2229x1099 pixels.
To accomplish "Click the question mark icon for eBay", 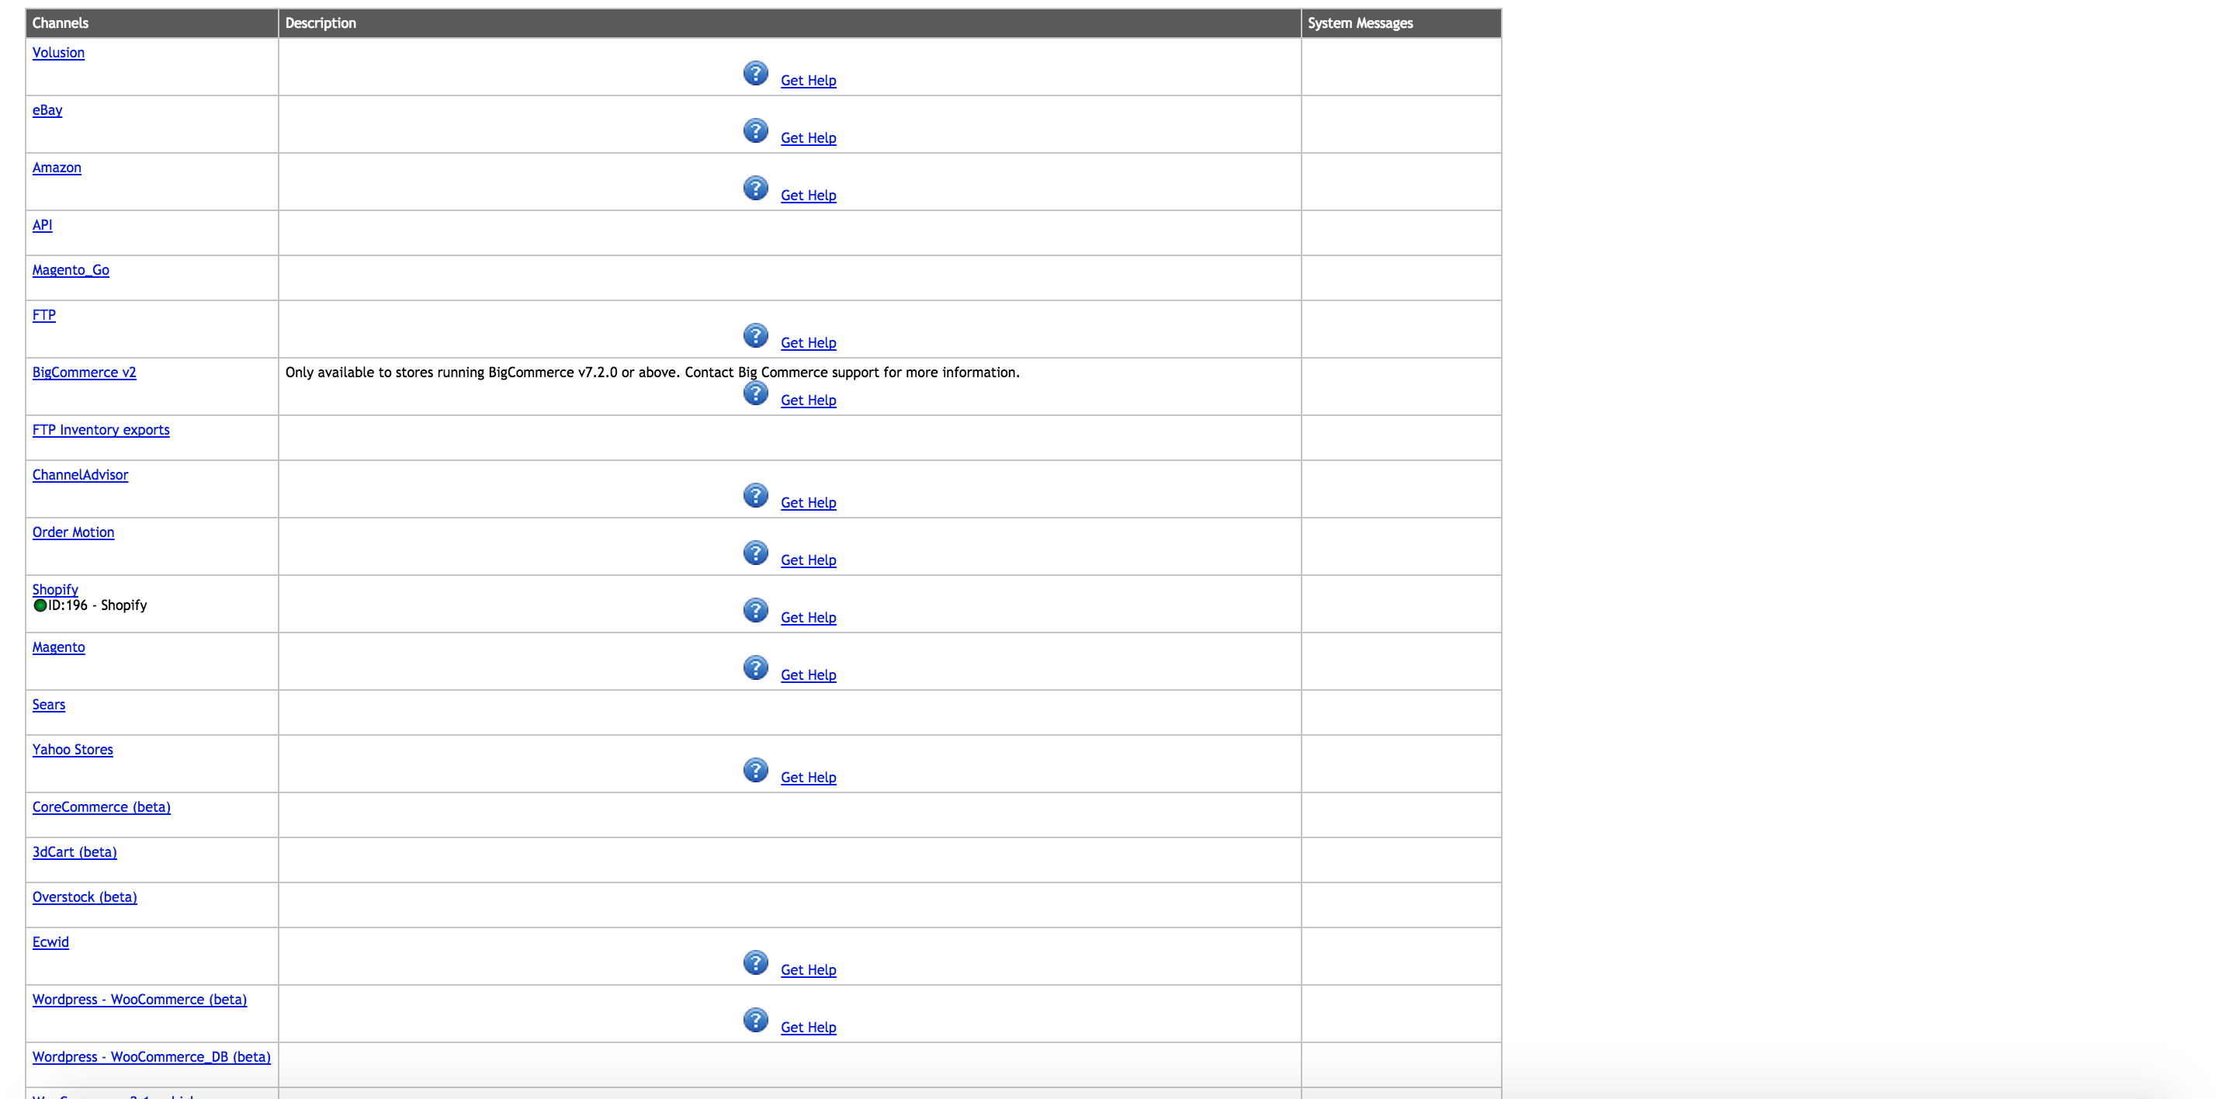I will coord(755,130).
